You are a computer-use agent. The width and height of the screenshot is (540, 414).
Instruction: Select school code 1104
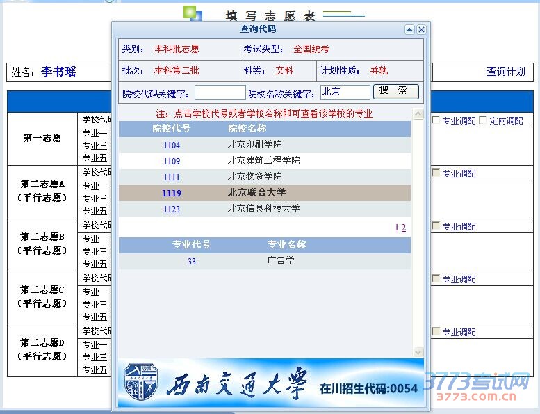click(172, 145)
